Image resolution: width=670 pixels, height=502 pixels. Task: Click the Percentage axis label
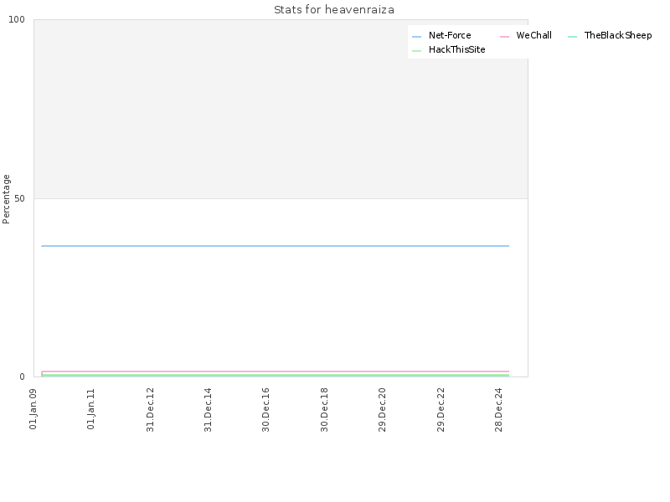pos(6,199)
